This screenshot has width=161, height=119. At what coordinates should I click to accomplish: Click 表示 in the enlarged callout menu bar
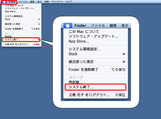point(125,26)
